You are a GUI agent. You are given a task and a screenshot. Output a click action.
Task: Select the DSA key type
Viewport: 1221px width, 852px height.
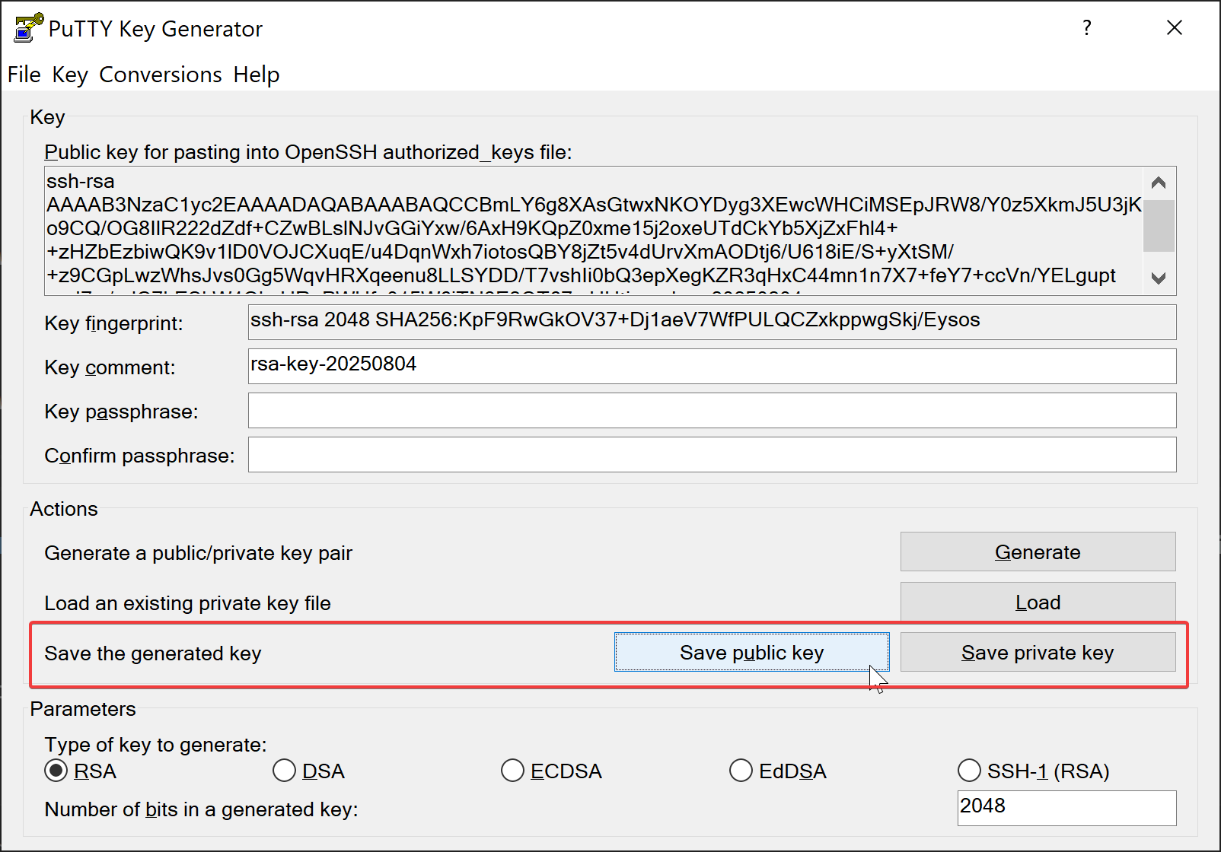pyautogui.click(x=285, y=771)
